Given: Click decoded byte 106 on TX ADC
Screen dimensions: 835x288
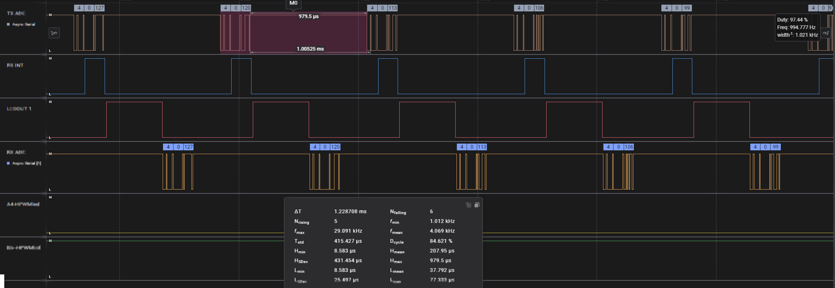Looking at the screenshot, I should [539, 8].
